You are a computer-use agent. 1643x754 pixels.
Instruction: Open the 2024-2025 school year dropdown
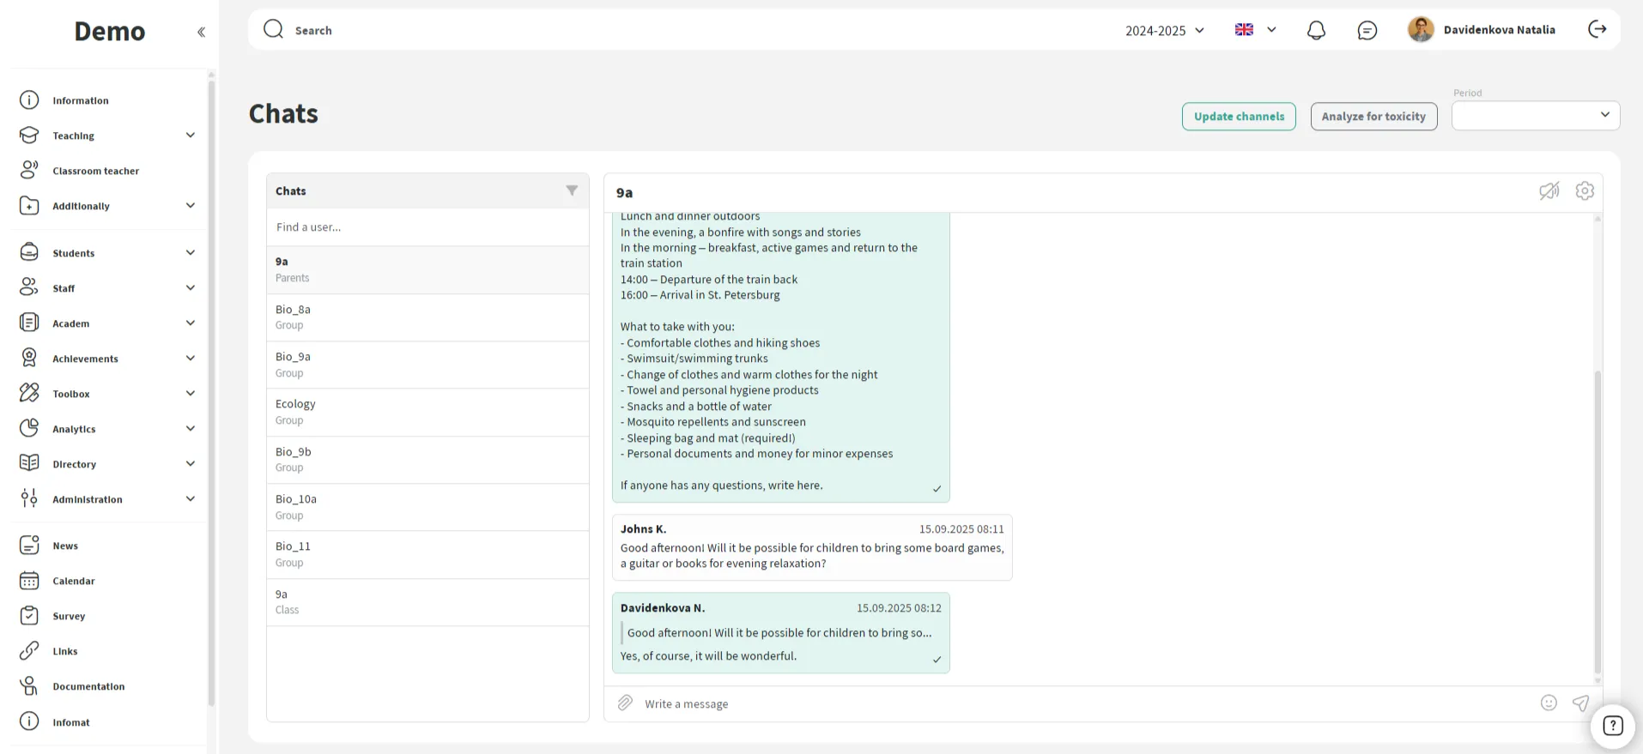pyautogui.click(x=1165, y=30)
